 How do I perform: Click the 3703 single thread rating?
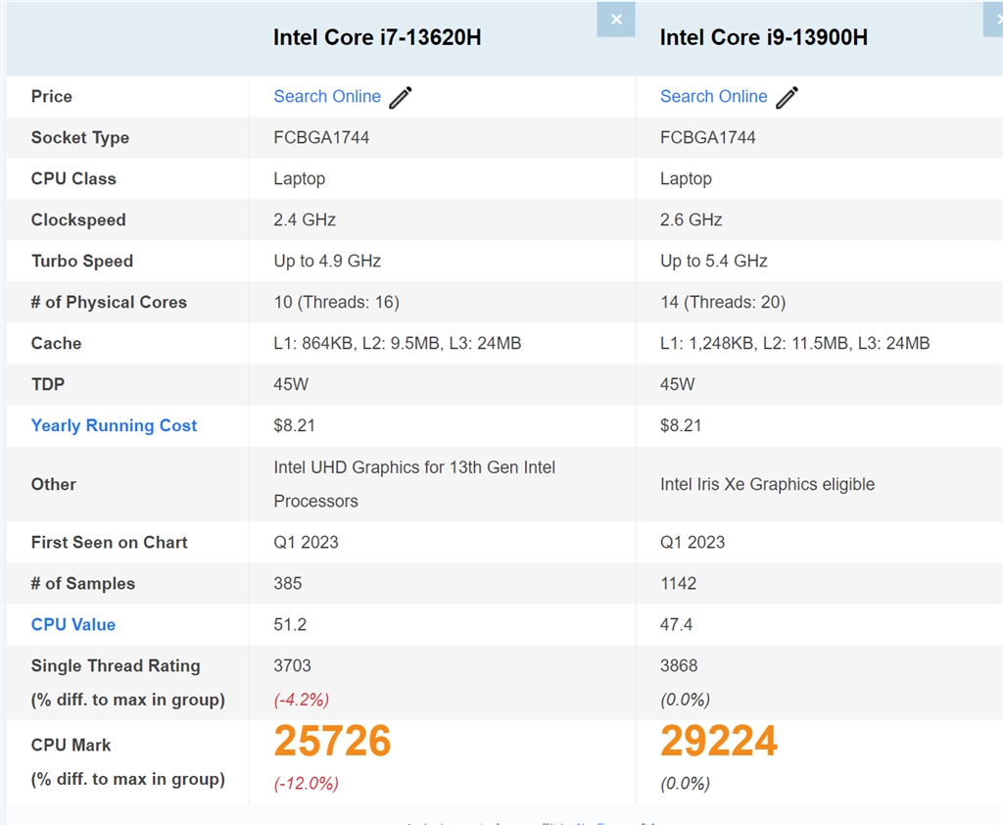[x=293, y=665]
